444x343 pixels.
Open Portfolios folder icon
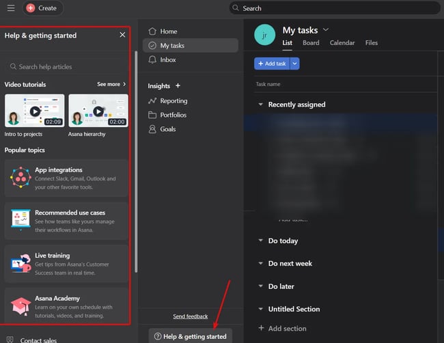(152, 115)
